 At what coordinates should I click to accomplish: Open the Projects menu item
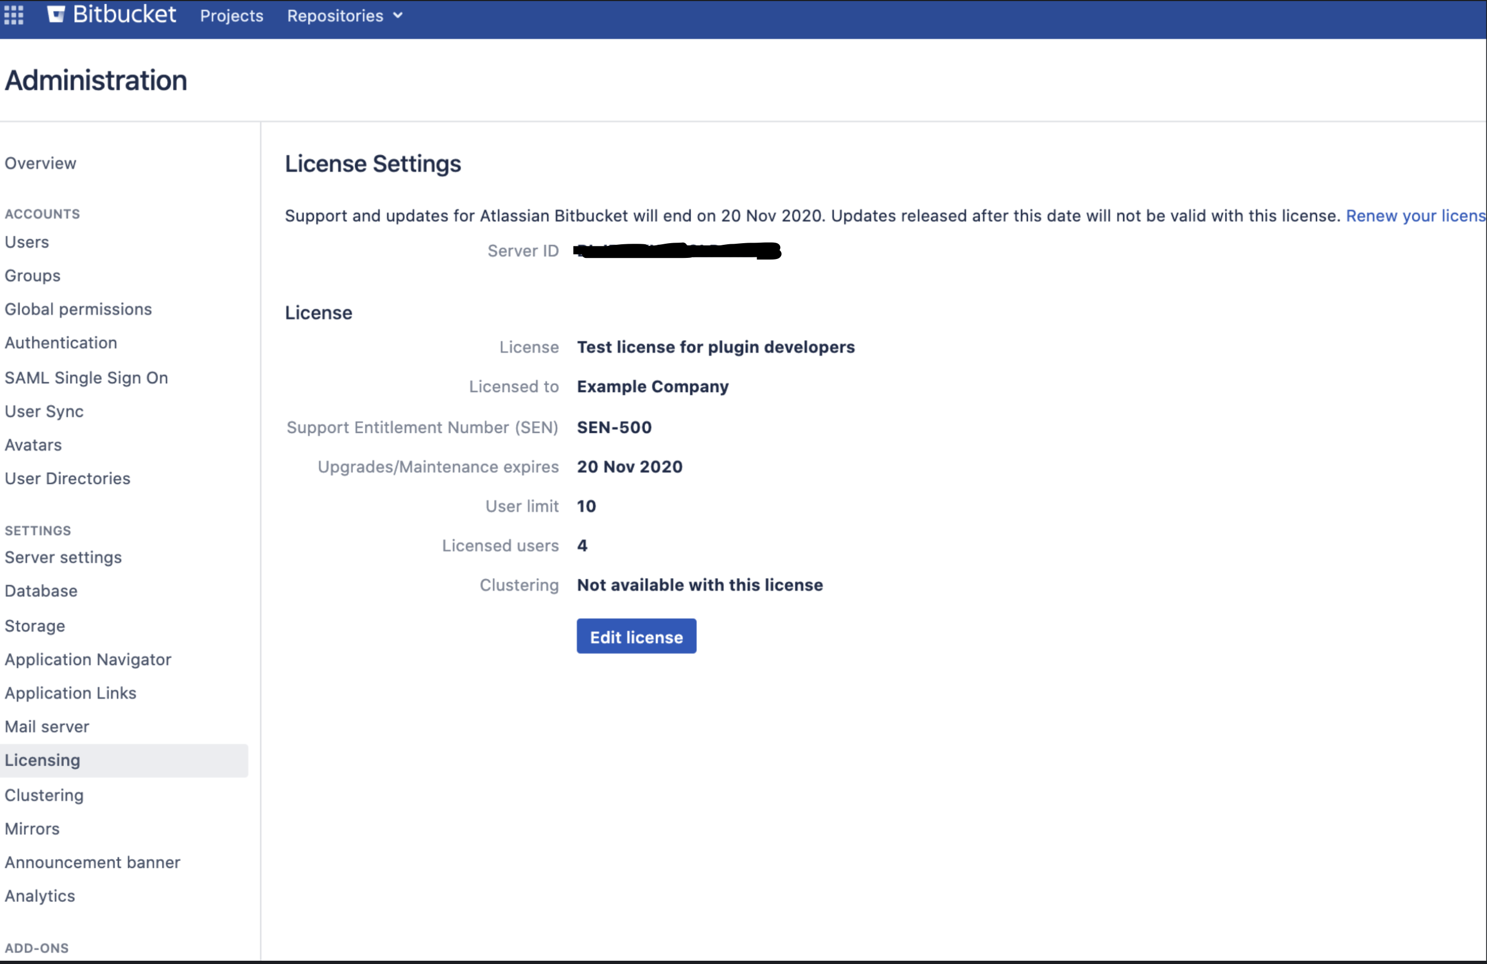(x=231, y=16)
